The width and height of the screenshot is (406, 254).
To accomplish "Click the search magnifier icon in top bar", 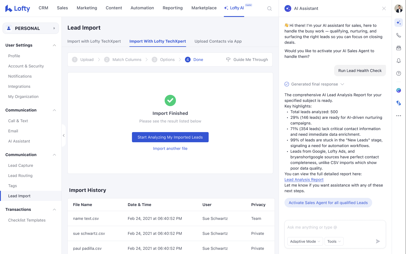I will [x=270, y=8].
